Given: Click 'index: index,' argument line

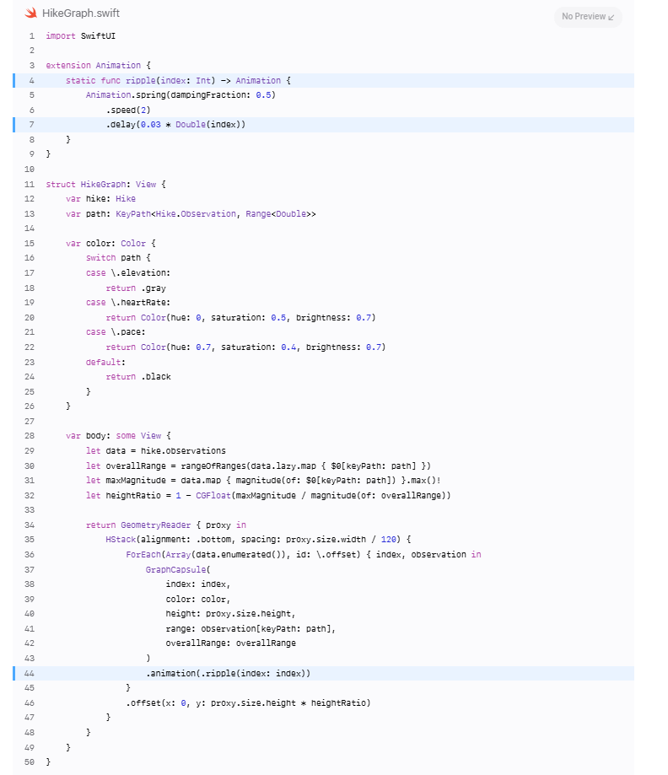Looking at the screenshot, I should [198, 584].
